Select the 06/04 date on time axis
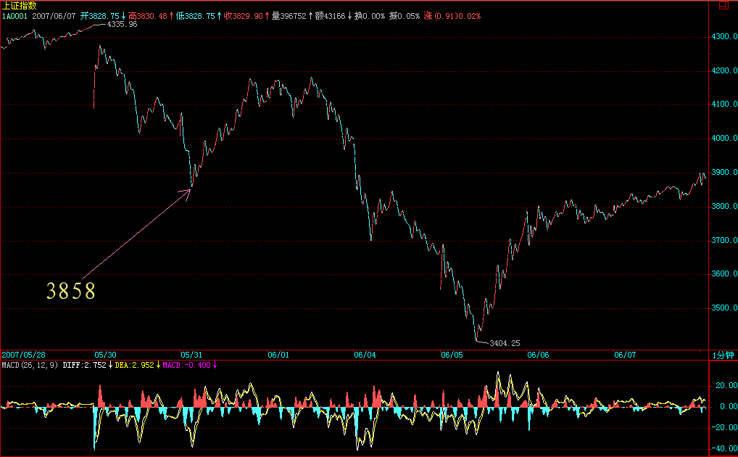This screenshot has width=738, height=457. [x=365, y=355]
